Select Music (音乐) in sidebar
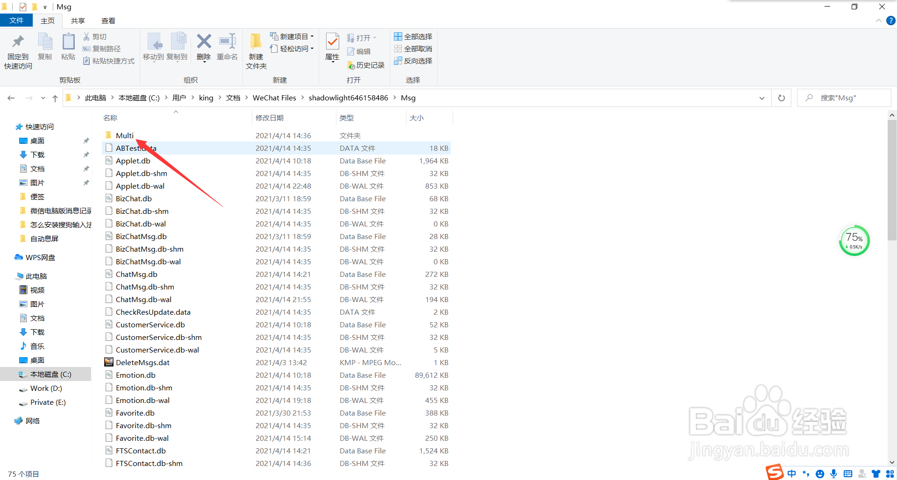This screenshot has height=480, width=897. click(37, 346)
